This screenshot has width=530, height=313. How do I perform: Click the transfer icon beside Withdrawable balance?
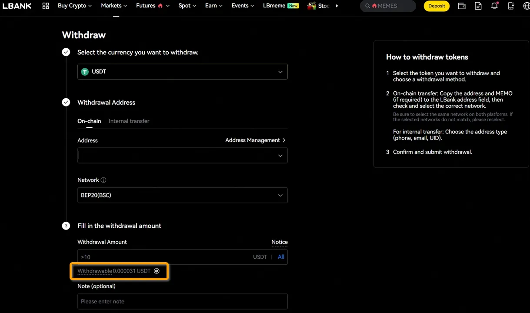pyautogui.click(x=157, y=271)
